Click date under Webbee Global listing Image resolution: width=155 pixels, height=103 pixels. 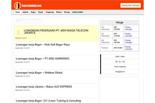pyautogui.click(x=22, y=76)
